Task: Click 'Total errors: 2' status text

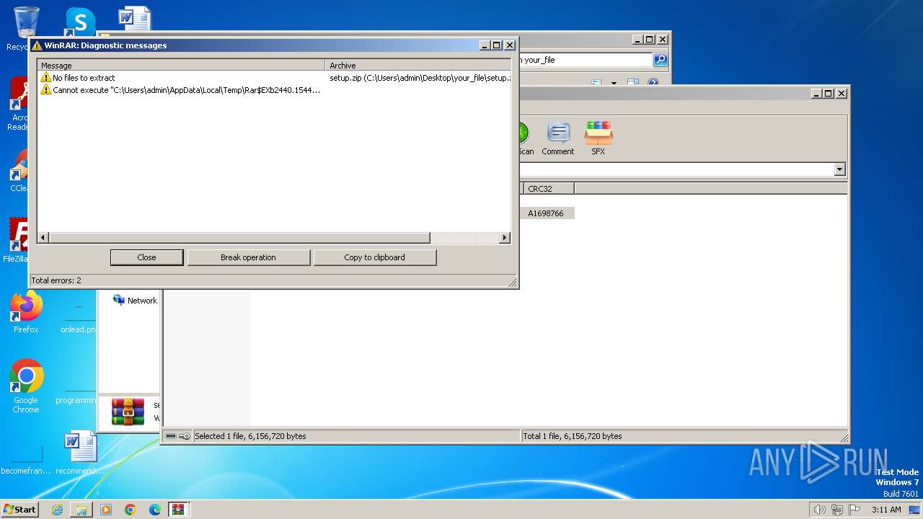Action: point(56,280)
